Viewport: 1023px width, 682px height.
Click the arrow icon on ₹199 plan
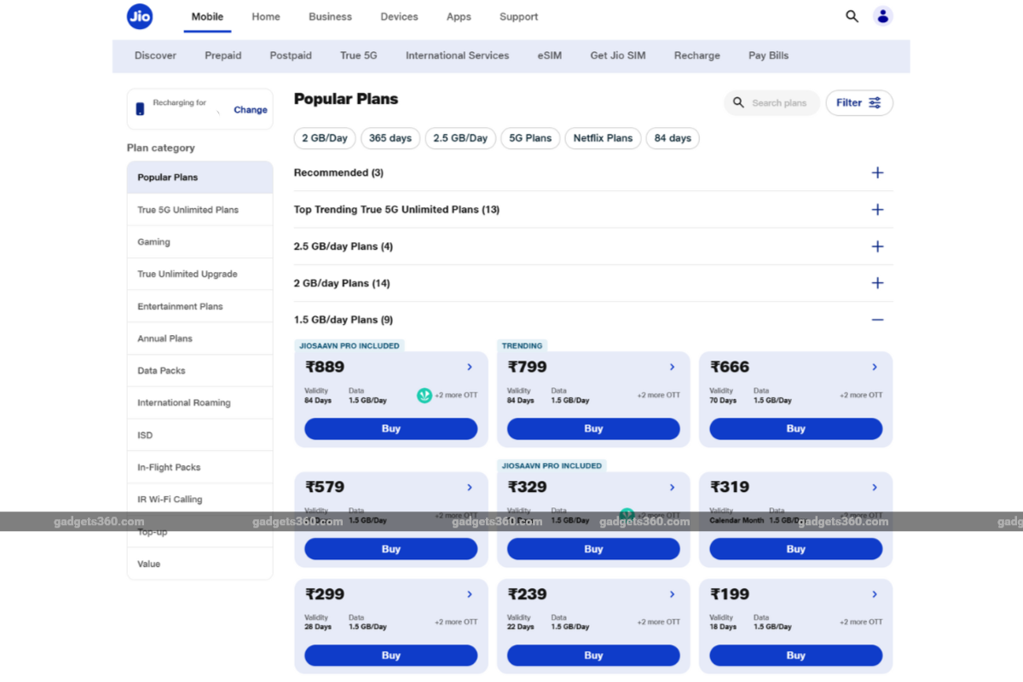[x=875, y=594]
